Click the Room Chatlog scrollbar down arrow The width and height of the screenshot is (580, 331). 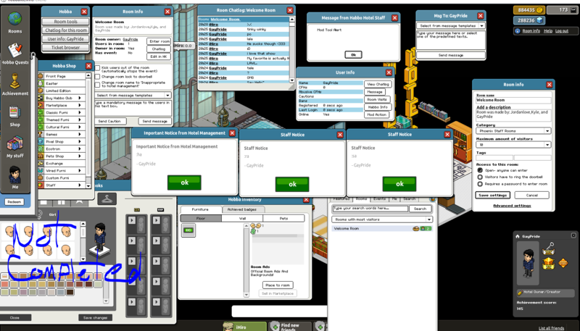click(x=292, y=80)
